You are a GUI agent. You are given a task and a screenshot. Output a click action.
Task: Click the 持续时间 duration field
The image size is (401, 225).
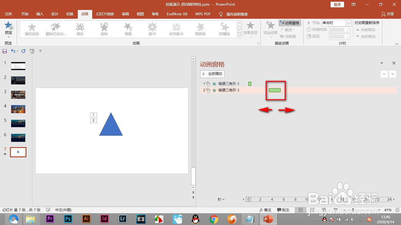click(x=339, y=30)
